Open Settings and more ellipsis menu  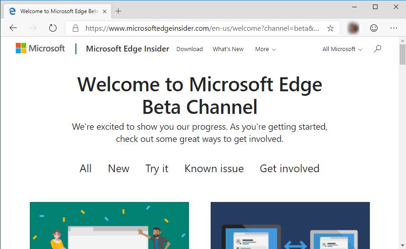tap(394, 28)
